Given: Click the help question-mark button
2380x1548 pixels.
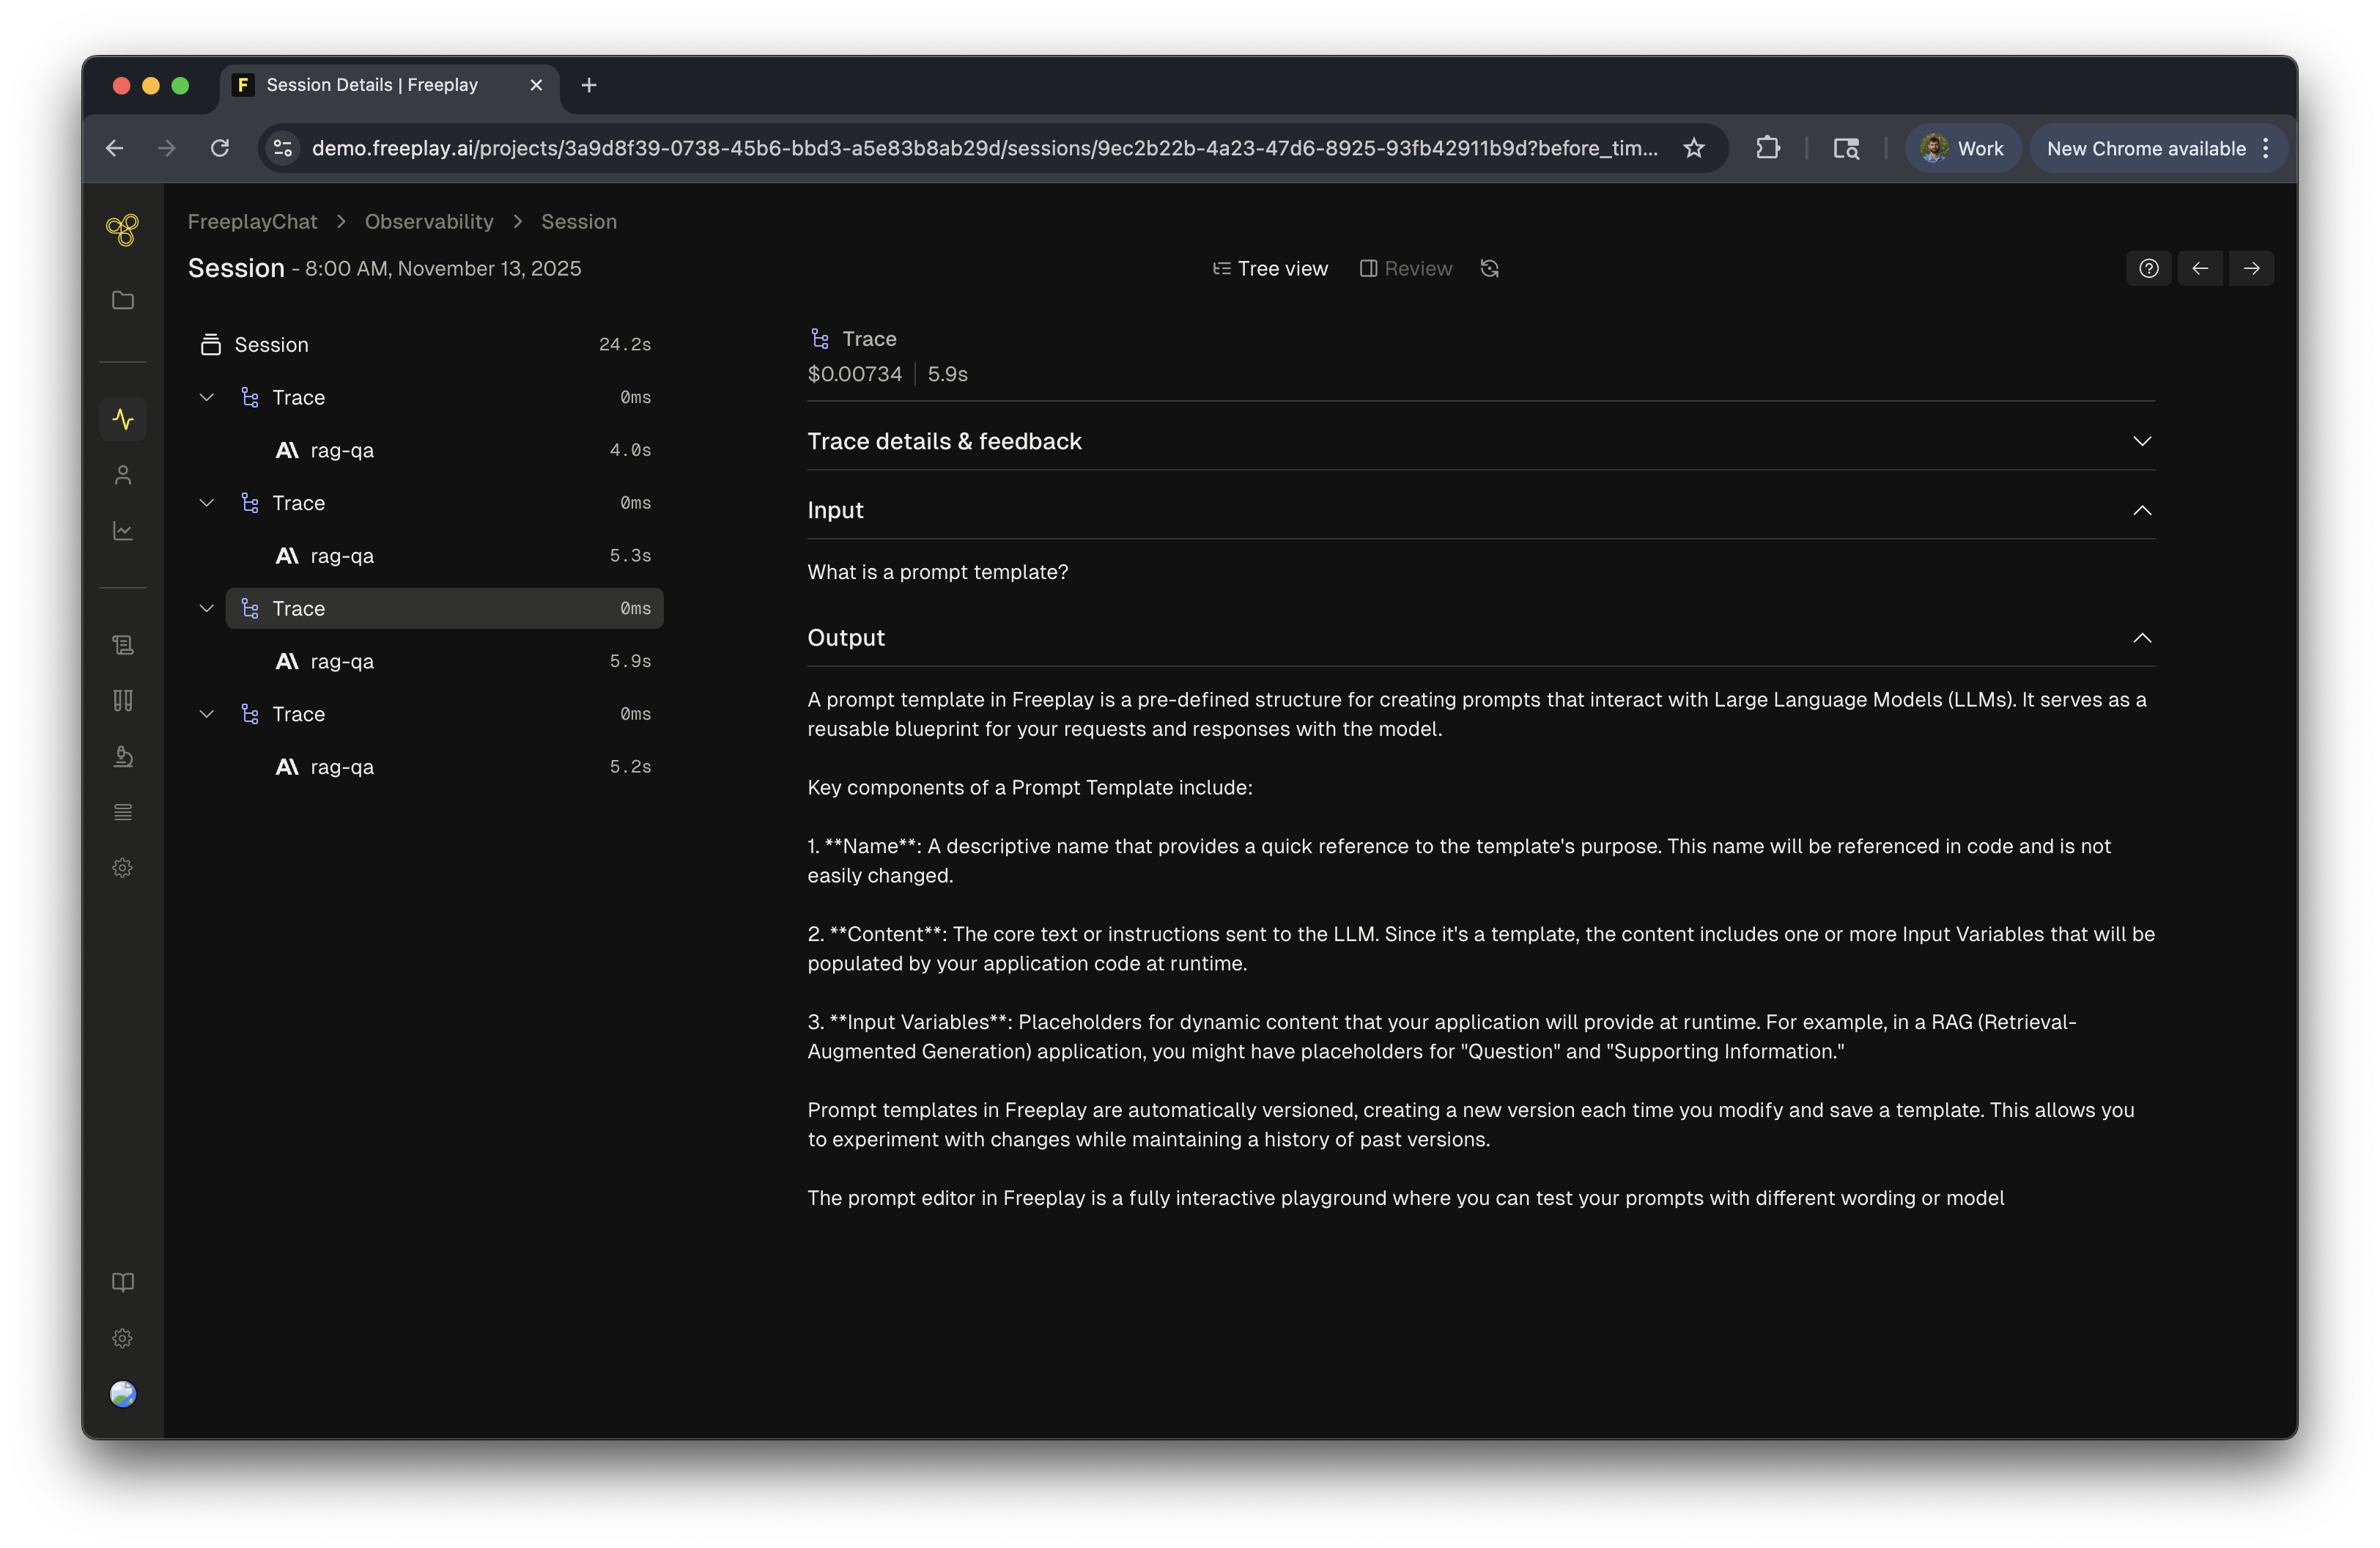Looking at the screenshot, I should click(2148, 268).
